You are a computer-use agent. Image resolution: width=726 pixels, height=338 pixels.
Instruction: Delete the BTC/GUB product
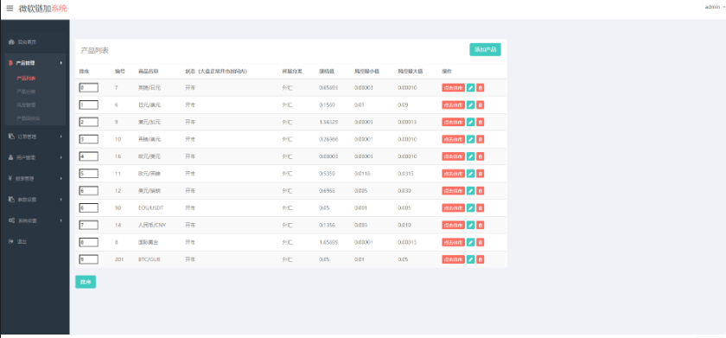481,259
